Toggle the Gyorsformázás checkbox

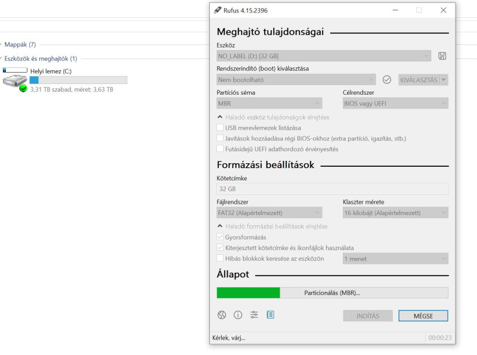(220, 237)
